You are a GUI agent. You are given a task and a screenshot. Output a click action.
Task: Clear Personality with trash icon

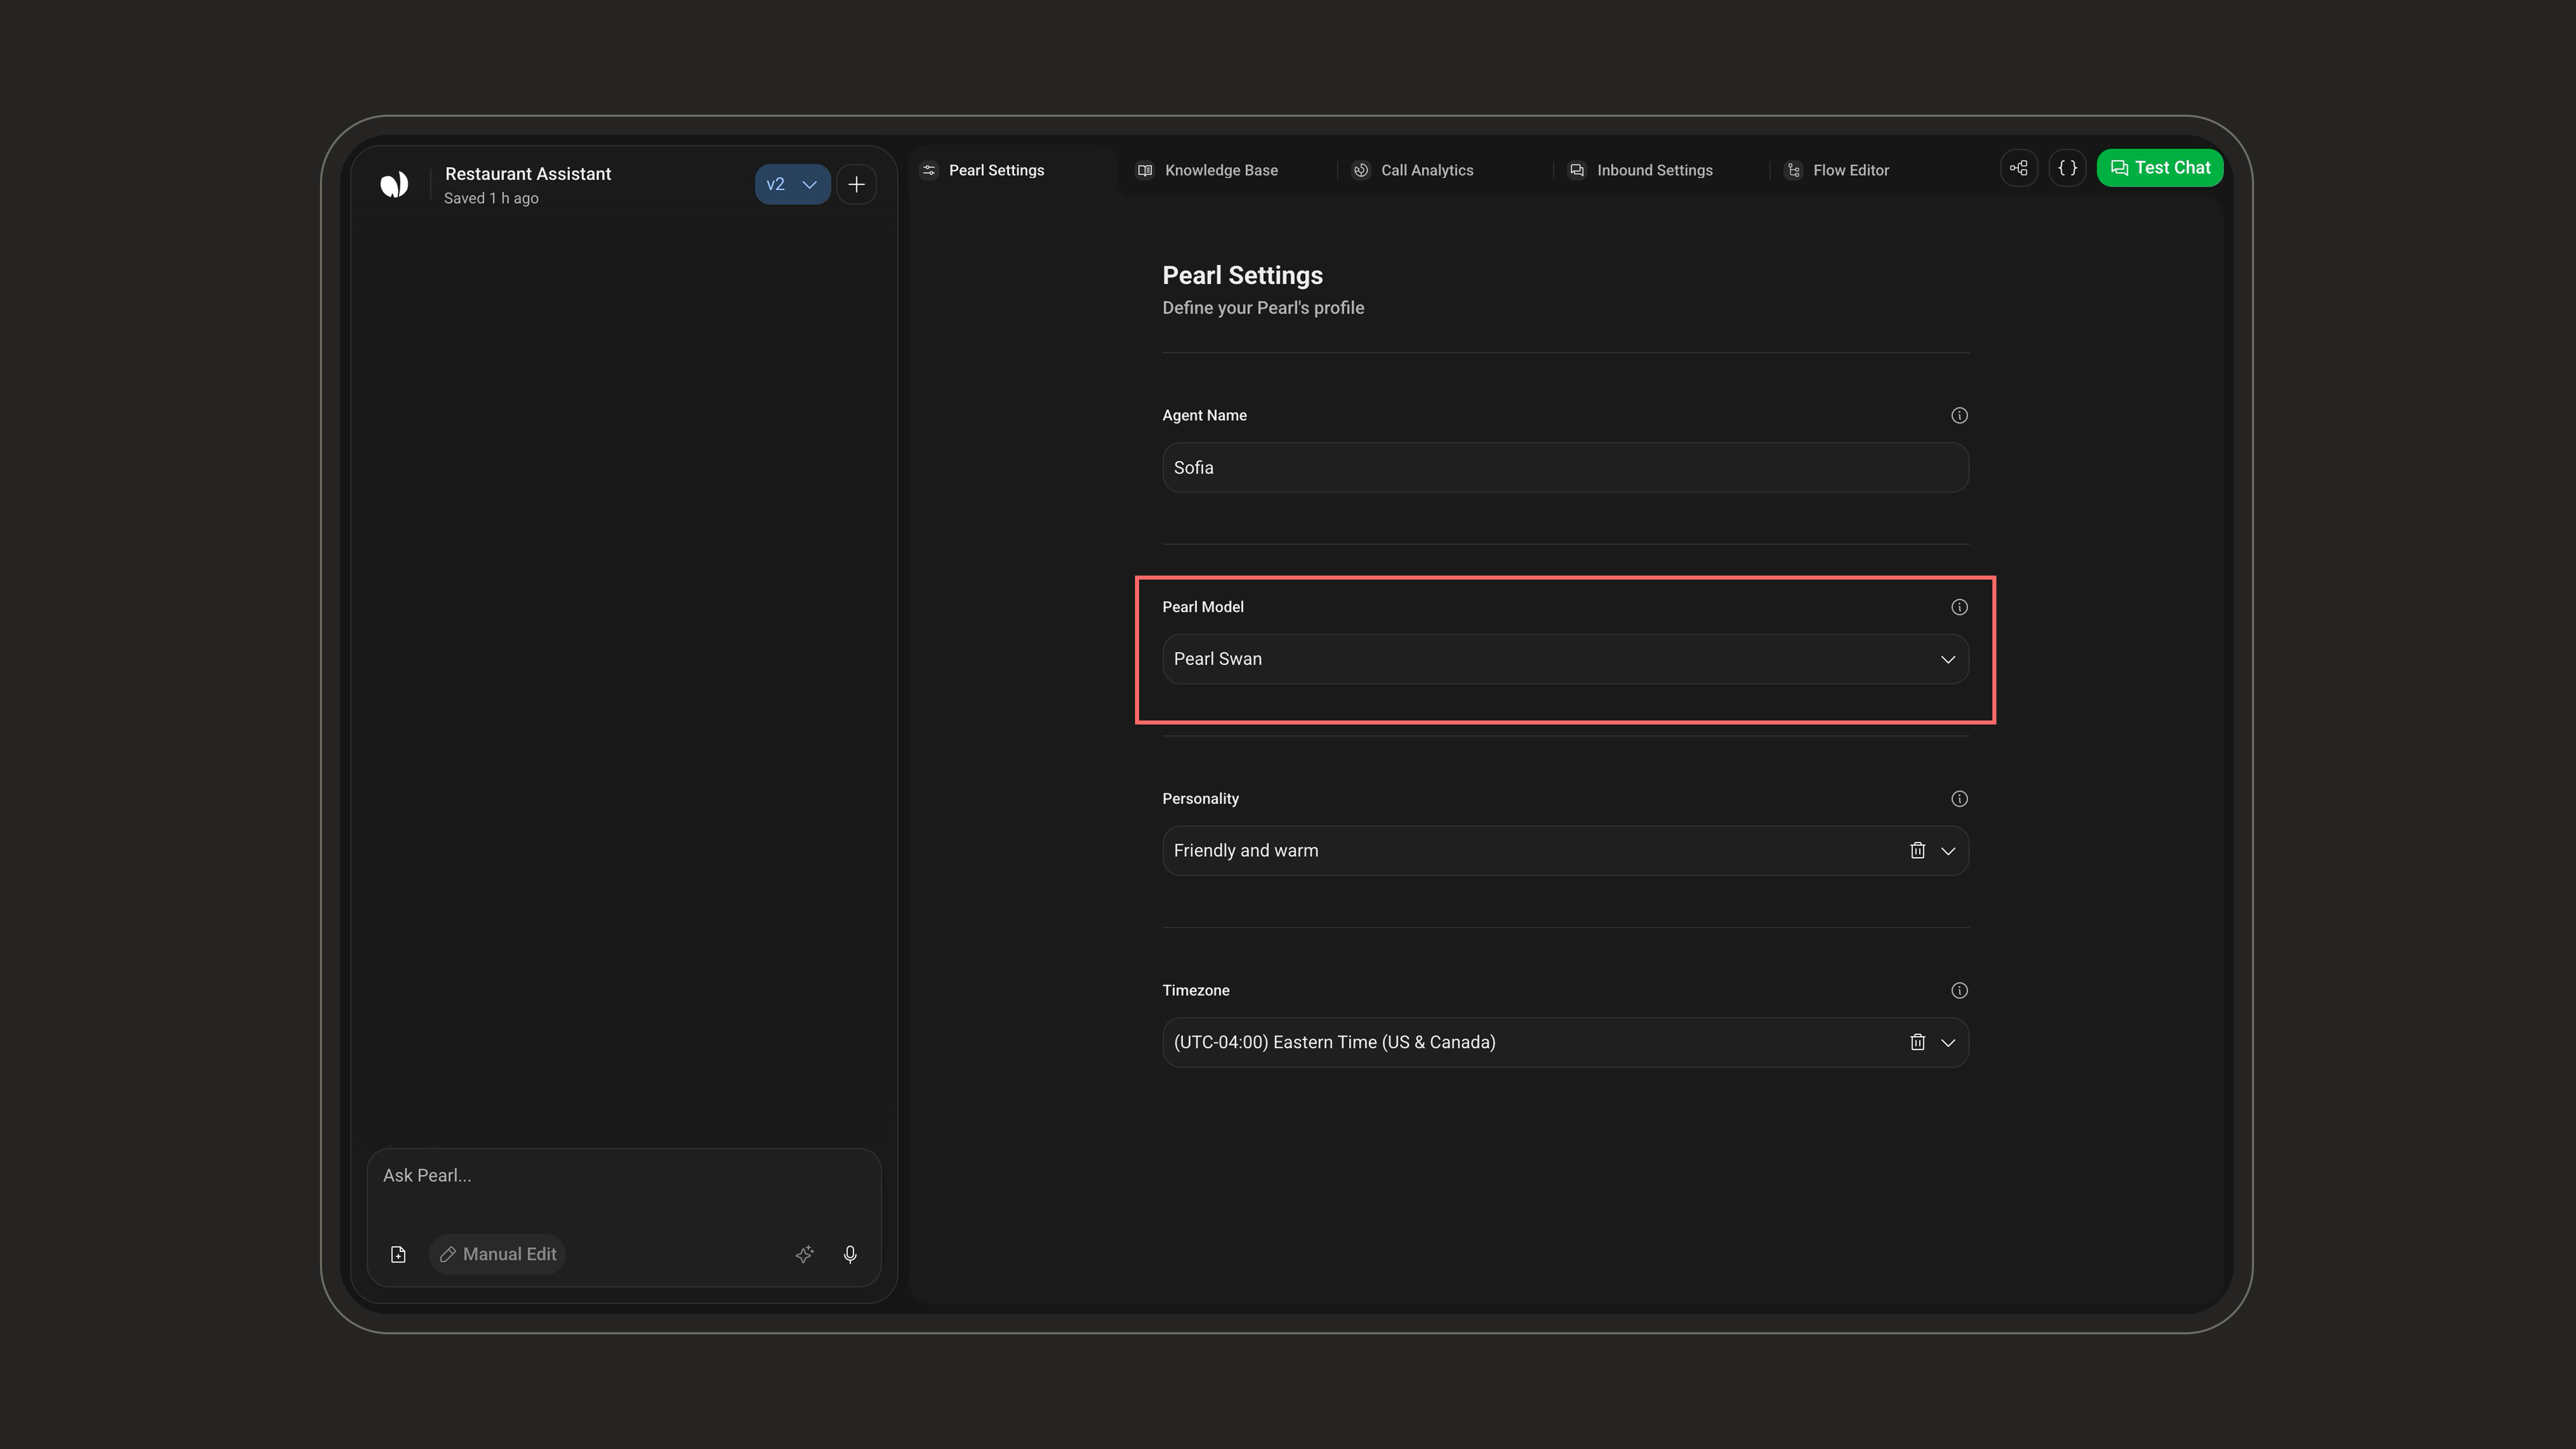[x=1917, y=851]
